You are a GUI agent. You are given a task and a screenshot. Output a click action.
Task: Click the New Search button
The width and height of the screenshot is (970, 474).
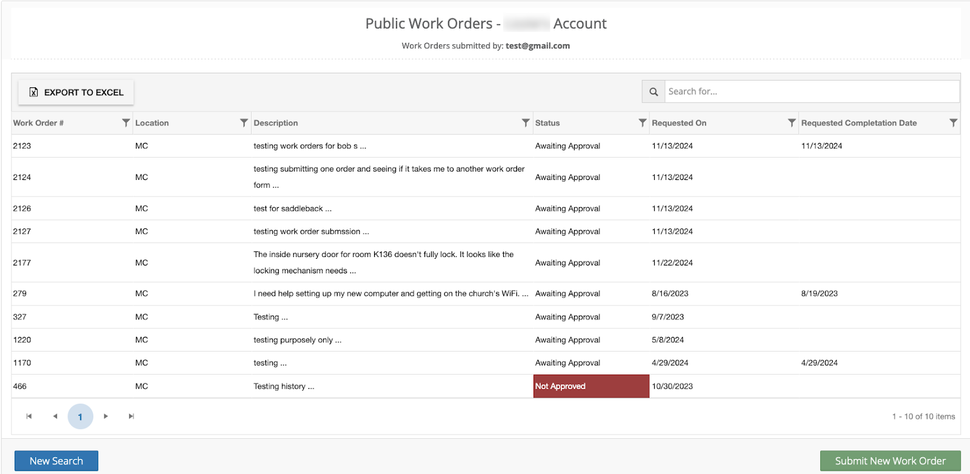pos(56,461)
